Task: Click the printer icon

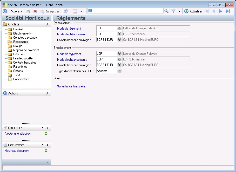Action: pos(75,11)
